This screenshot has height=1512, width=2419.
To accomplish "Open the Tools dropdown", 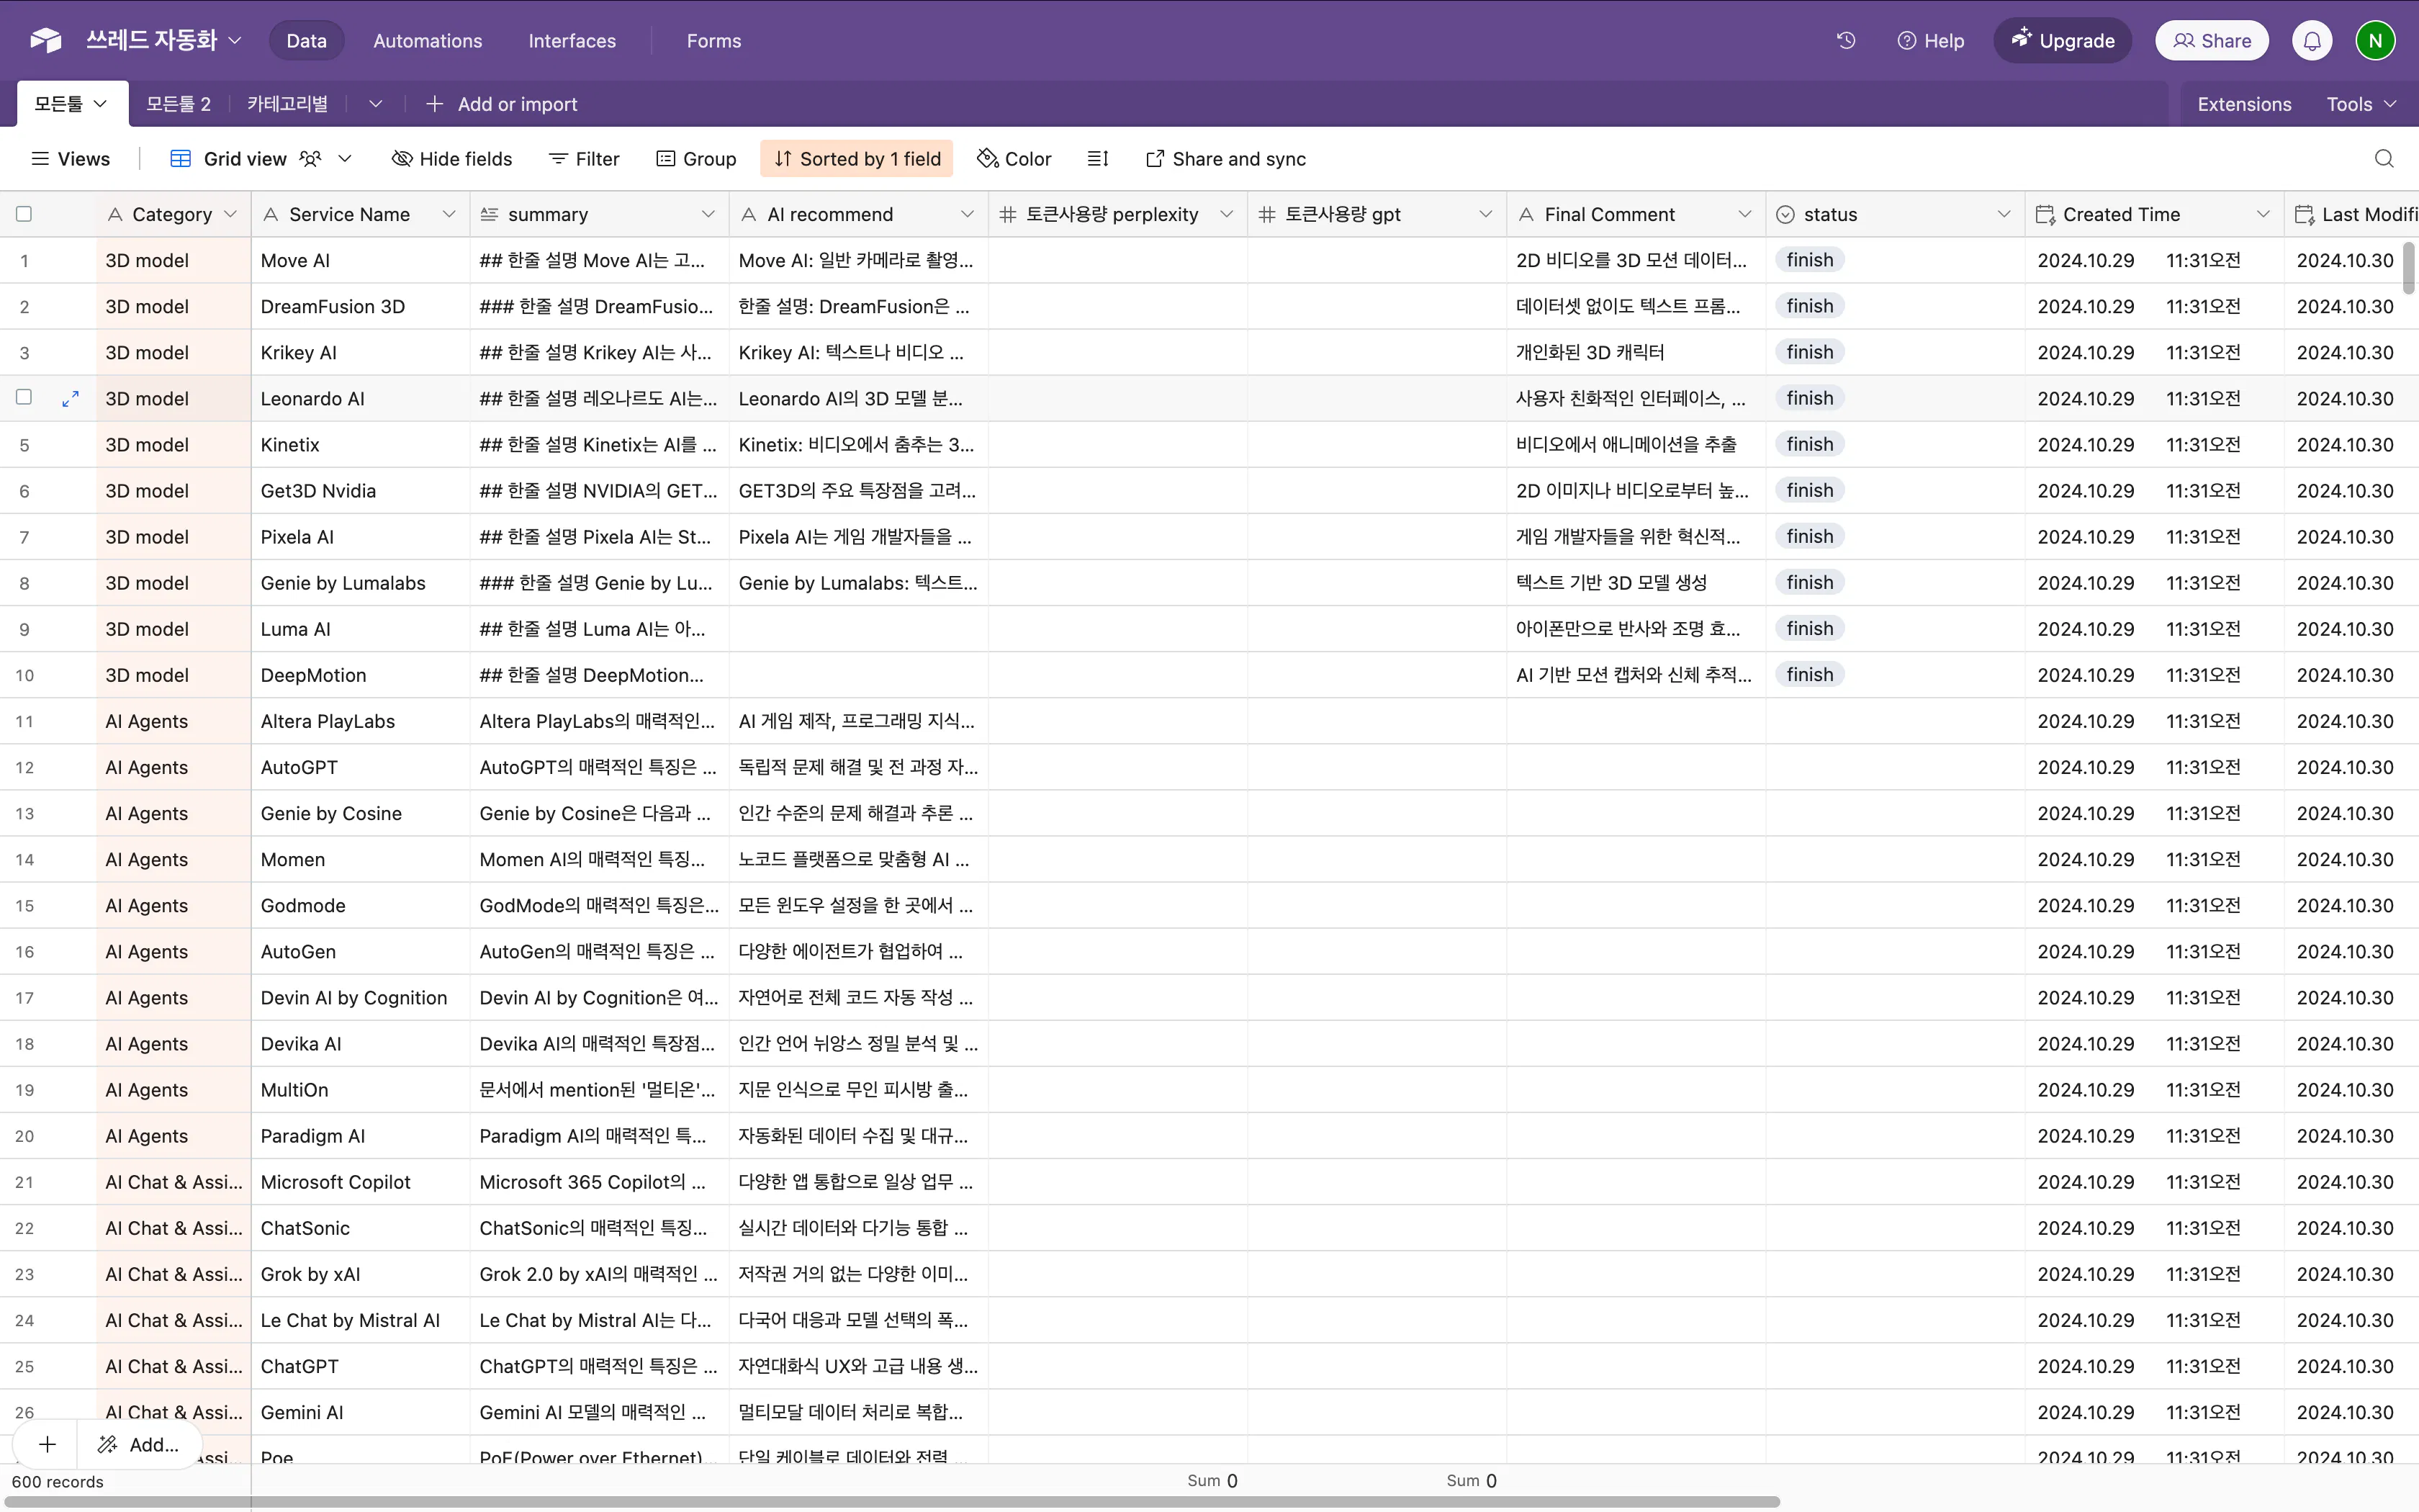I will 2361,104.
